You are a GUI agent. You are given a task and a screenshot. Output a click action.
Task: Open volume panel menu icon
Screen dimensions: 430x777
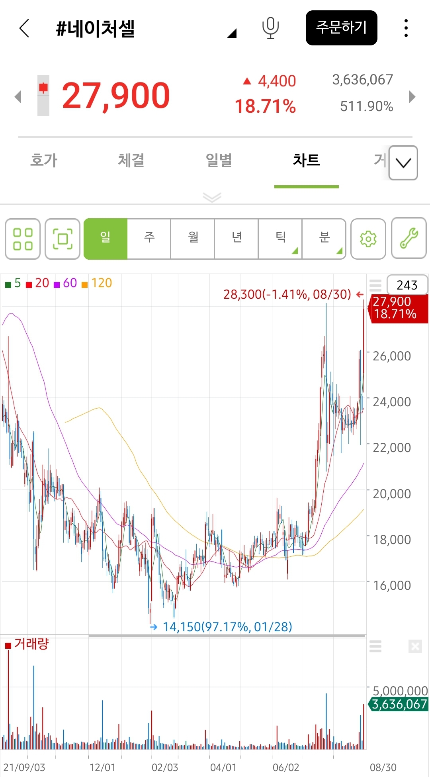(375, 646)
